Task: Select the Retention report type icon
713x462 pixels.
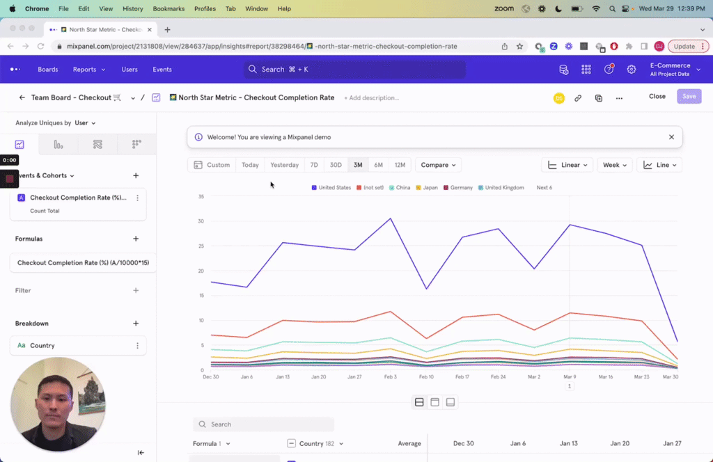Action: click(x=136, y=145)
